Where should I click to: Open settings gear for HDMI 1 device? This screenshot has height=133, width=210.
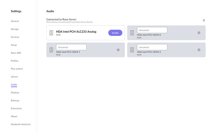(x=118, y=50)
